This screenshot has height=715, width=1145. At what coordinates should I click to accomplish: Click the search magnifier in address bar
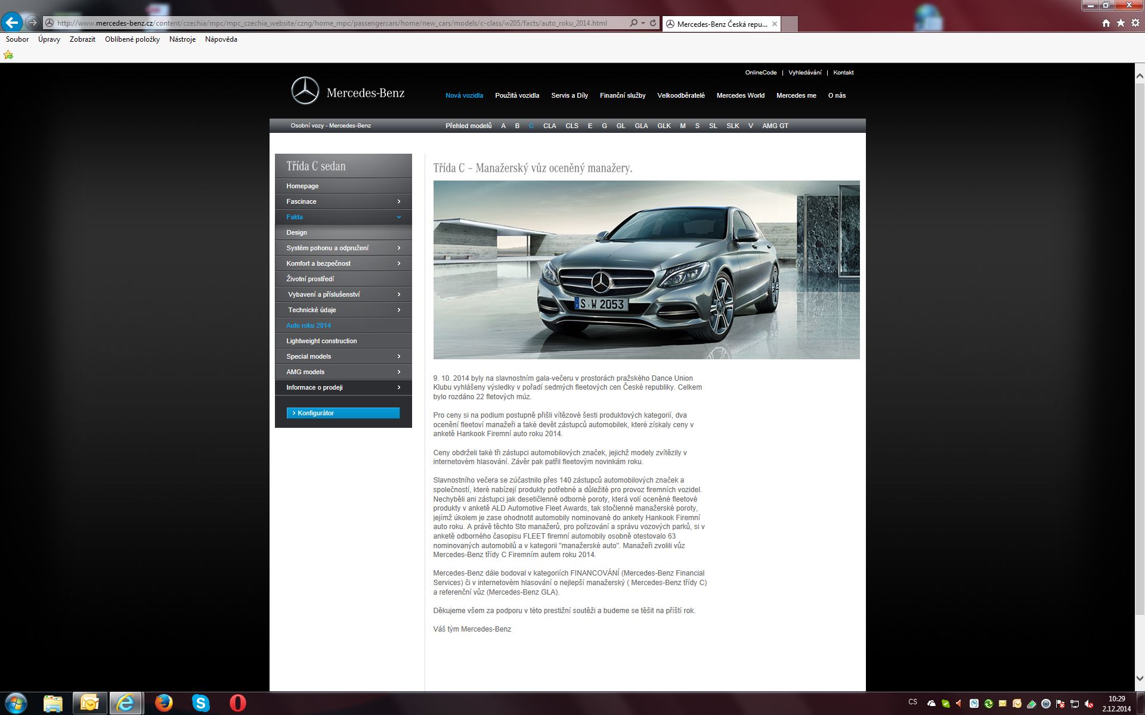(633, 23)
